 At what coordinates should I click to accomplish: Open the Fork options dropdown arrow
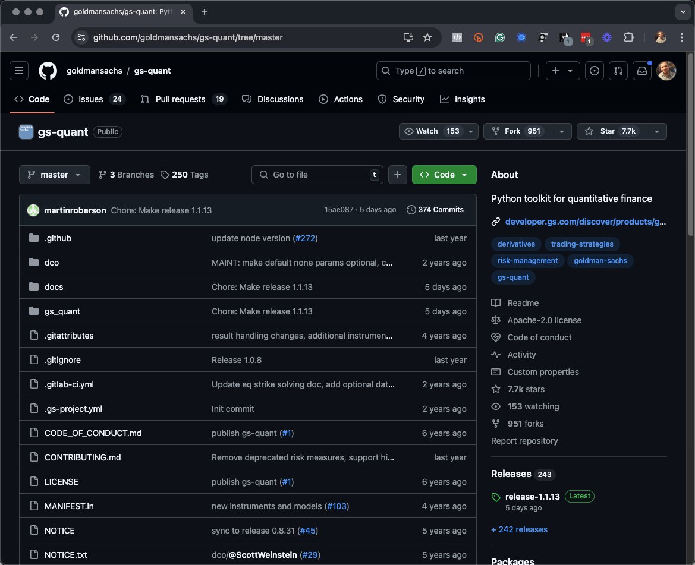click(562, 131)
